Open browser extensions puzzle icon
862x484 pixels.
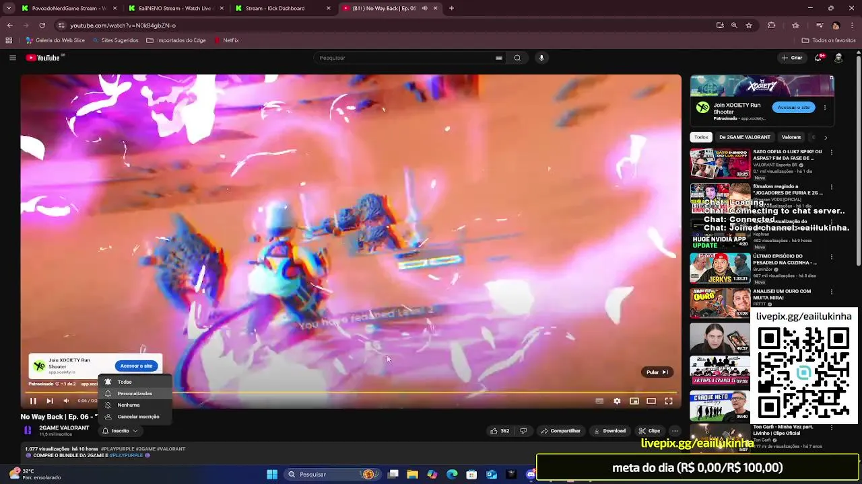(x=772, y=26)
